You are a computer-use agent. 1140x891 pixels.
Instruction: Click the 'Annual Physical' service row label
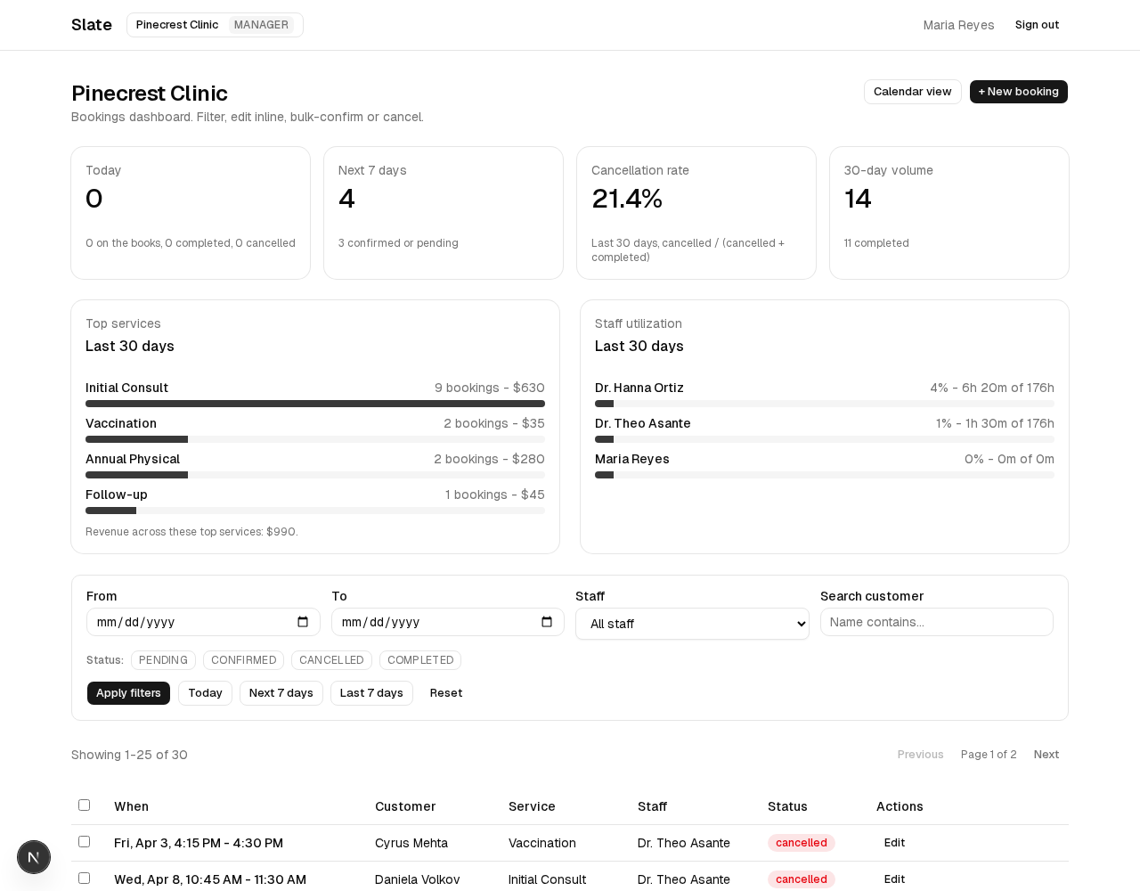point(133,459)
